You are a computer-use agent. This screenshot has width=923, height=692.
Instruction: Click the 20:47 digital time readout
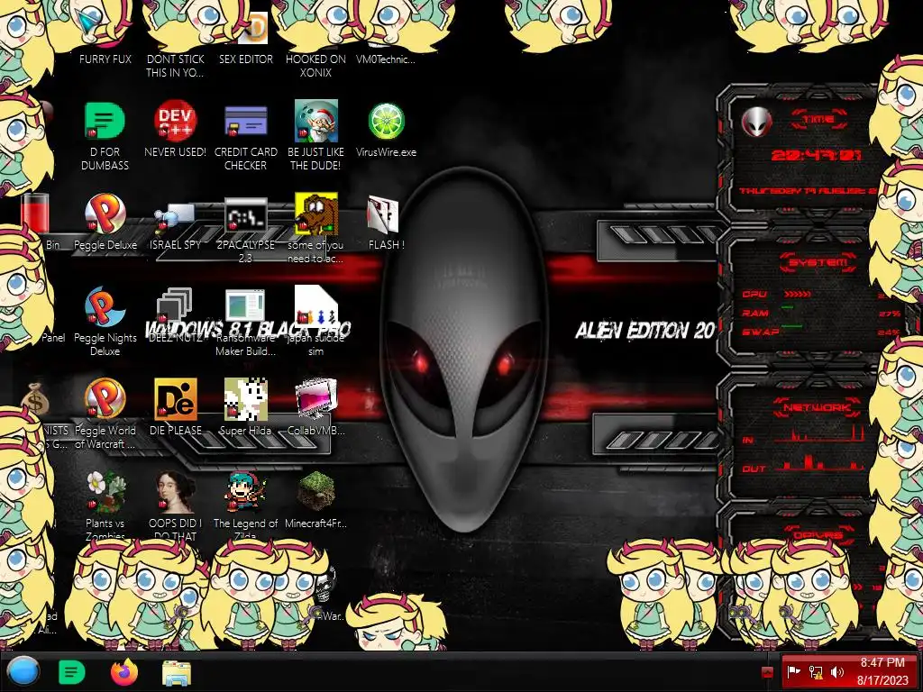point(816,155)
